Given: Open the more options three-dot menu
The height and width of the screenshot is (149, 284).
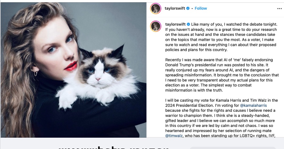Looking at the screenshot, I should [279, 9].
